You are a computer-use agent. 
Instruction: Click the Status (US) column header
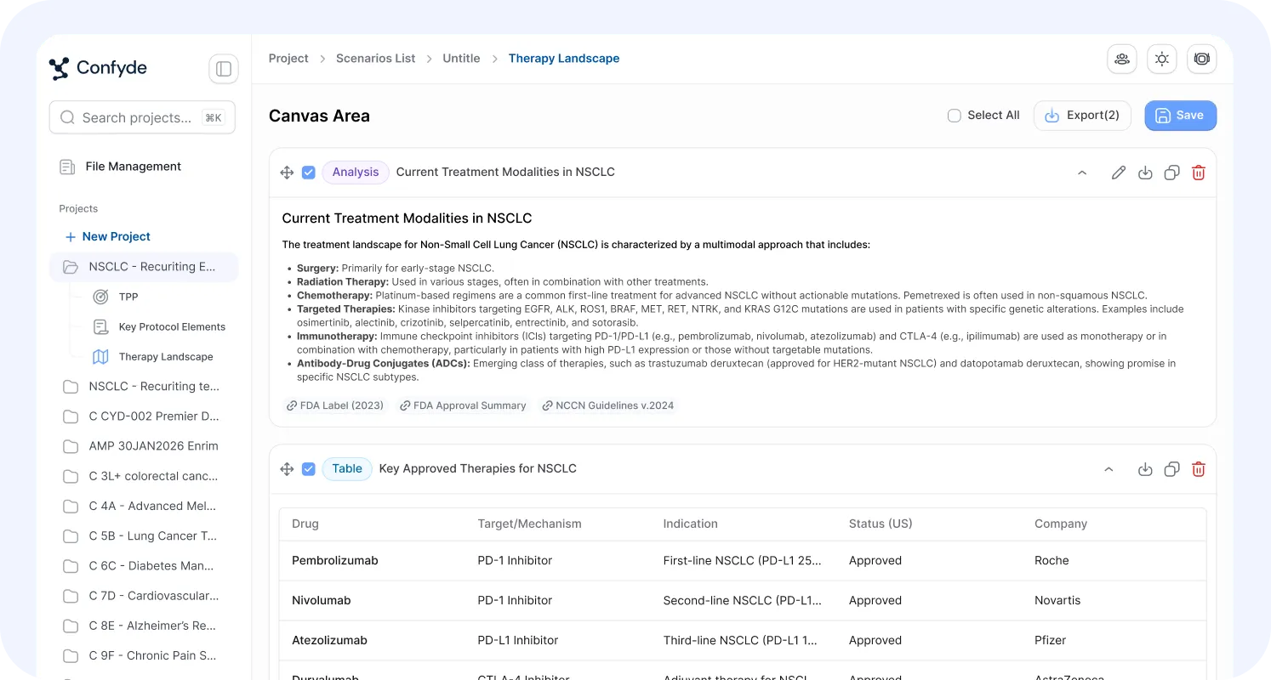(881, 524)
